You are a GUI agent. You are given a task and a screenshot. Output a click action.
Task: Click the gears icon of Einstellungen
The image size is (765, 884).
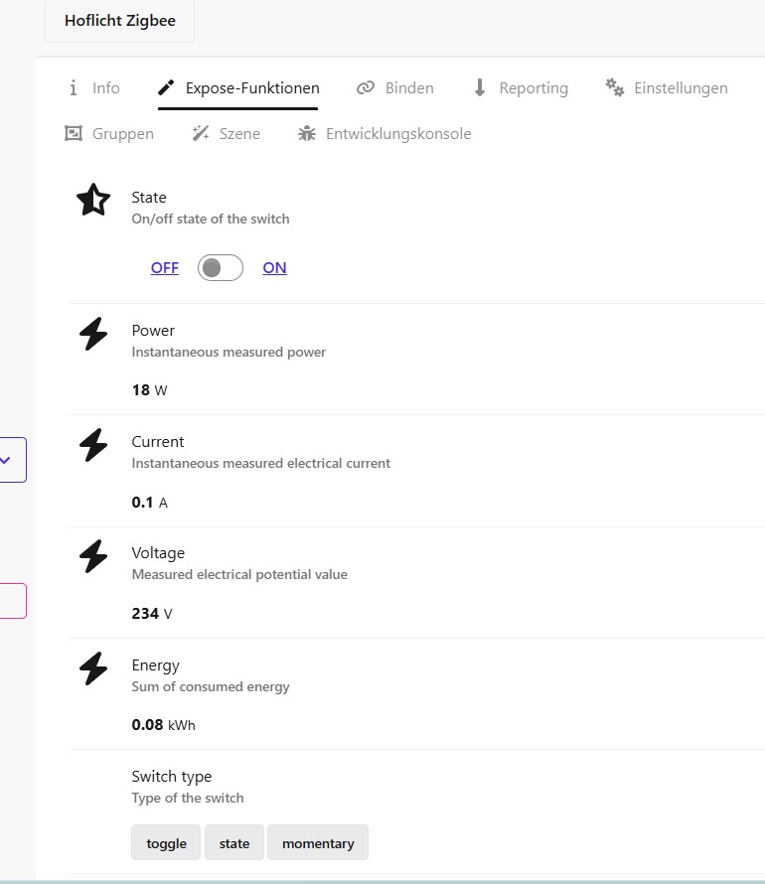615,87
